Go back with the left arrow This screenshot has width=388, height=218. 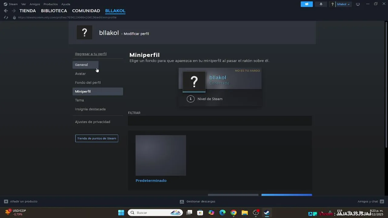[x=6, y=11]
